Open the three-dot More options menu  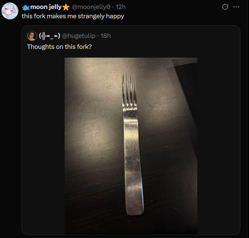tap(236, 7)
